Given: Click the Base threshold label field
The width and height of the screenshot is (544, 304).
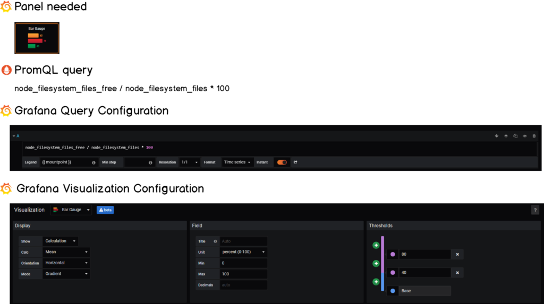Looking at the screenshot, I should click(x=424, y=291).
